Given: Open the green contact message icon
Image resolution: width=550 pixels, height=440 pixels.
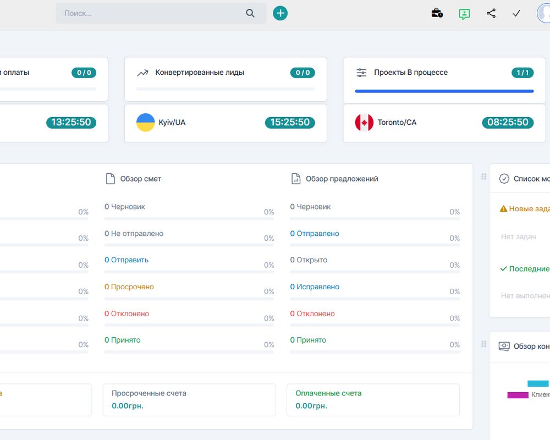Looking at the screenshot, I should click(x=464, y=13).
